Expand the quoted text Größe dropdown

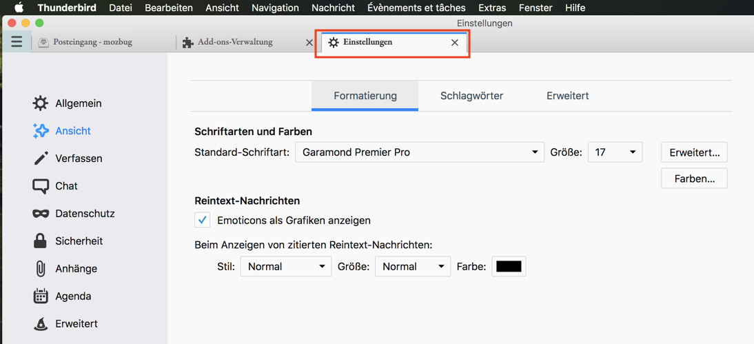412,267
